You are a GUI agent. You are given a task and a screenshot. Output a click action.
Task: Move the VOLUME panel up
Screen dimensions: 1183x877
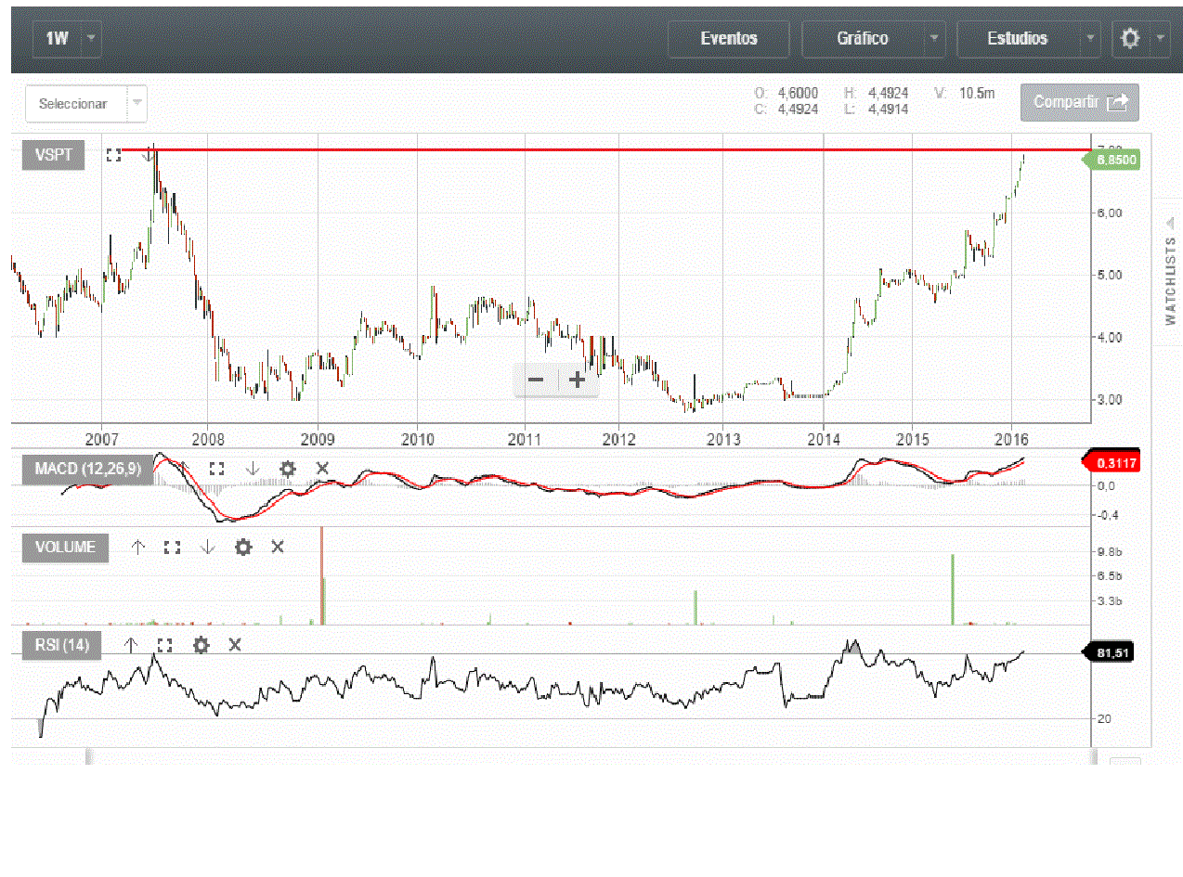(x=138, y=548)
